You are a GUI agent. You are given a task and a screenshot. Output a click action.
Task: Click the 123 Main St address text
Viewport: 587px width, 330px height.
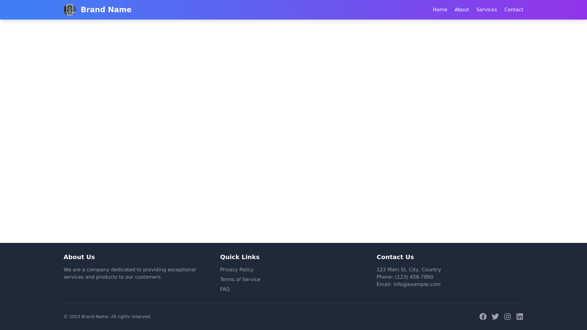click(x=408, y=269)
